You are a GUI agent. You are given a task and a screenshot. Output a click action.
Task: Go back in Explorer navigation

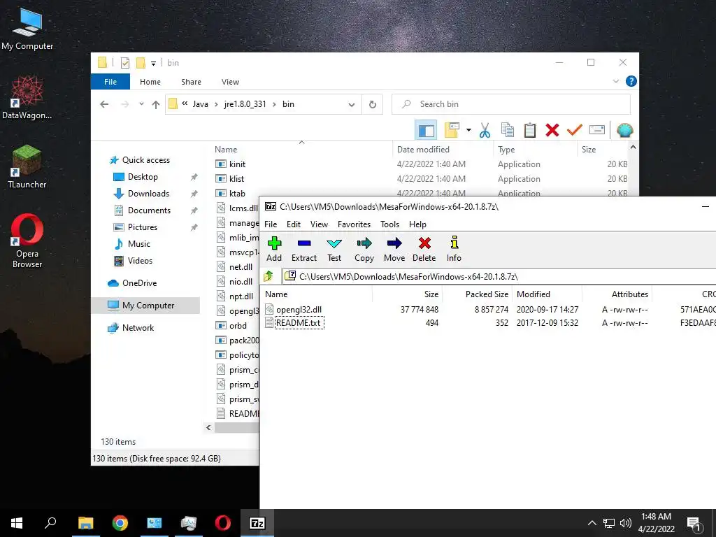(104, 105)
